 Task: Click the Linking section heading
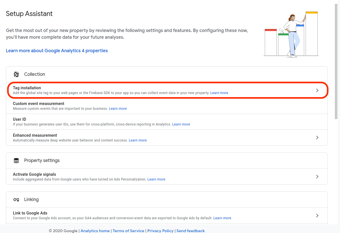point(31,199)
